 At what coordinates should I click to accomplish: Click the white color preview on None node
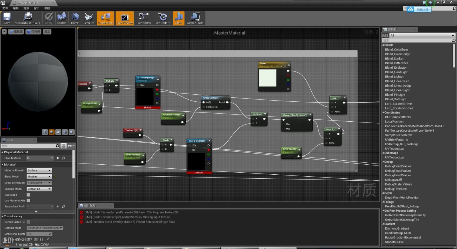[268, 78]
